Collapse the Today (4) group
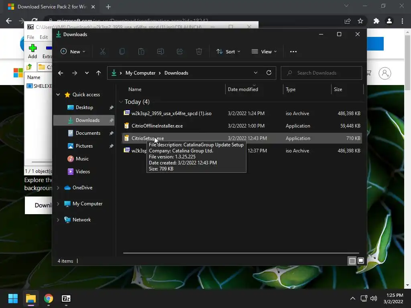The width and height of the screenshot is (411, 308). [121, 101]
